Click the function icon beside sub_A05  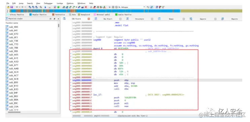[x=7, y=55]
